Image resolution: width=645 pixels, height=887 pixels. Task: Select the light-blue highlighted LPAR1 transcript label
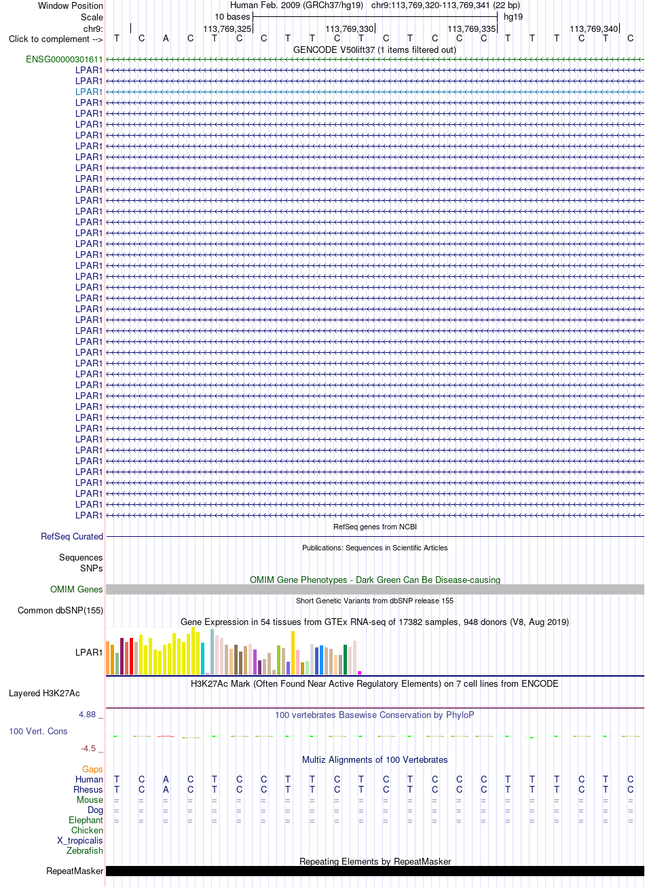[89, 92]
